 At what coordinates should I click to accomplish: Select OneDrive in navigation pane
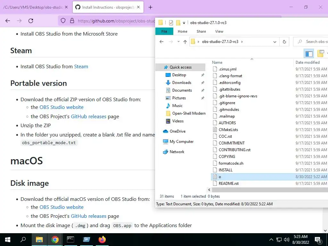pyautogui.click(x=177, y=131)
